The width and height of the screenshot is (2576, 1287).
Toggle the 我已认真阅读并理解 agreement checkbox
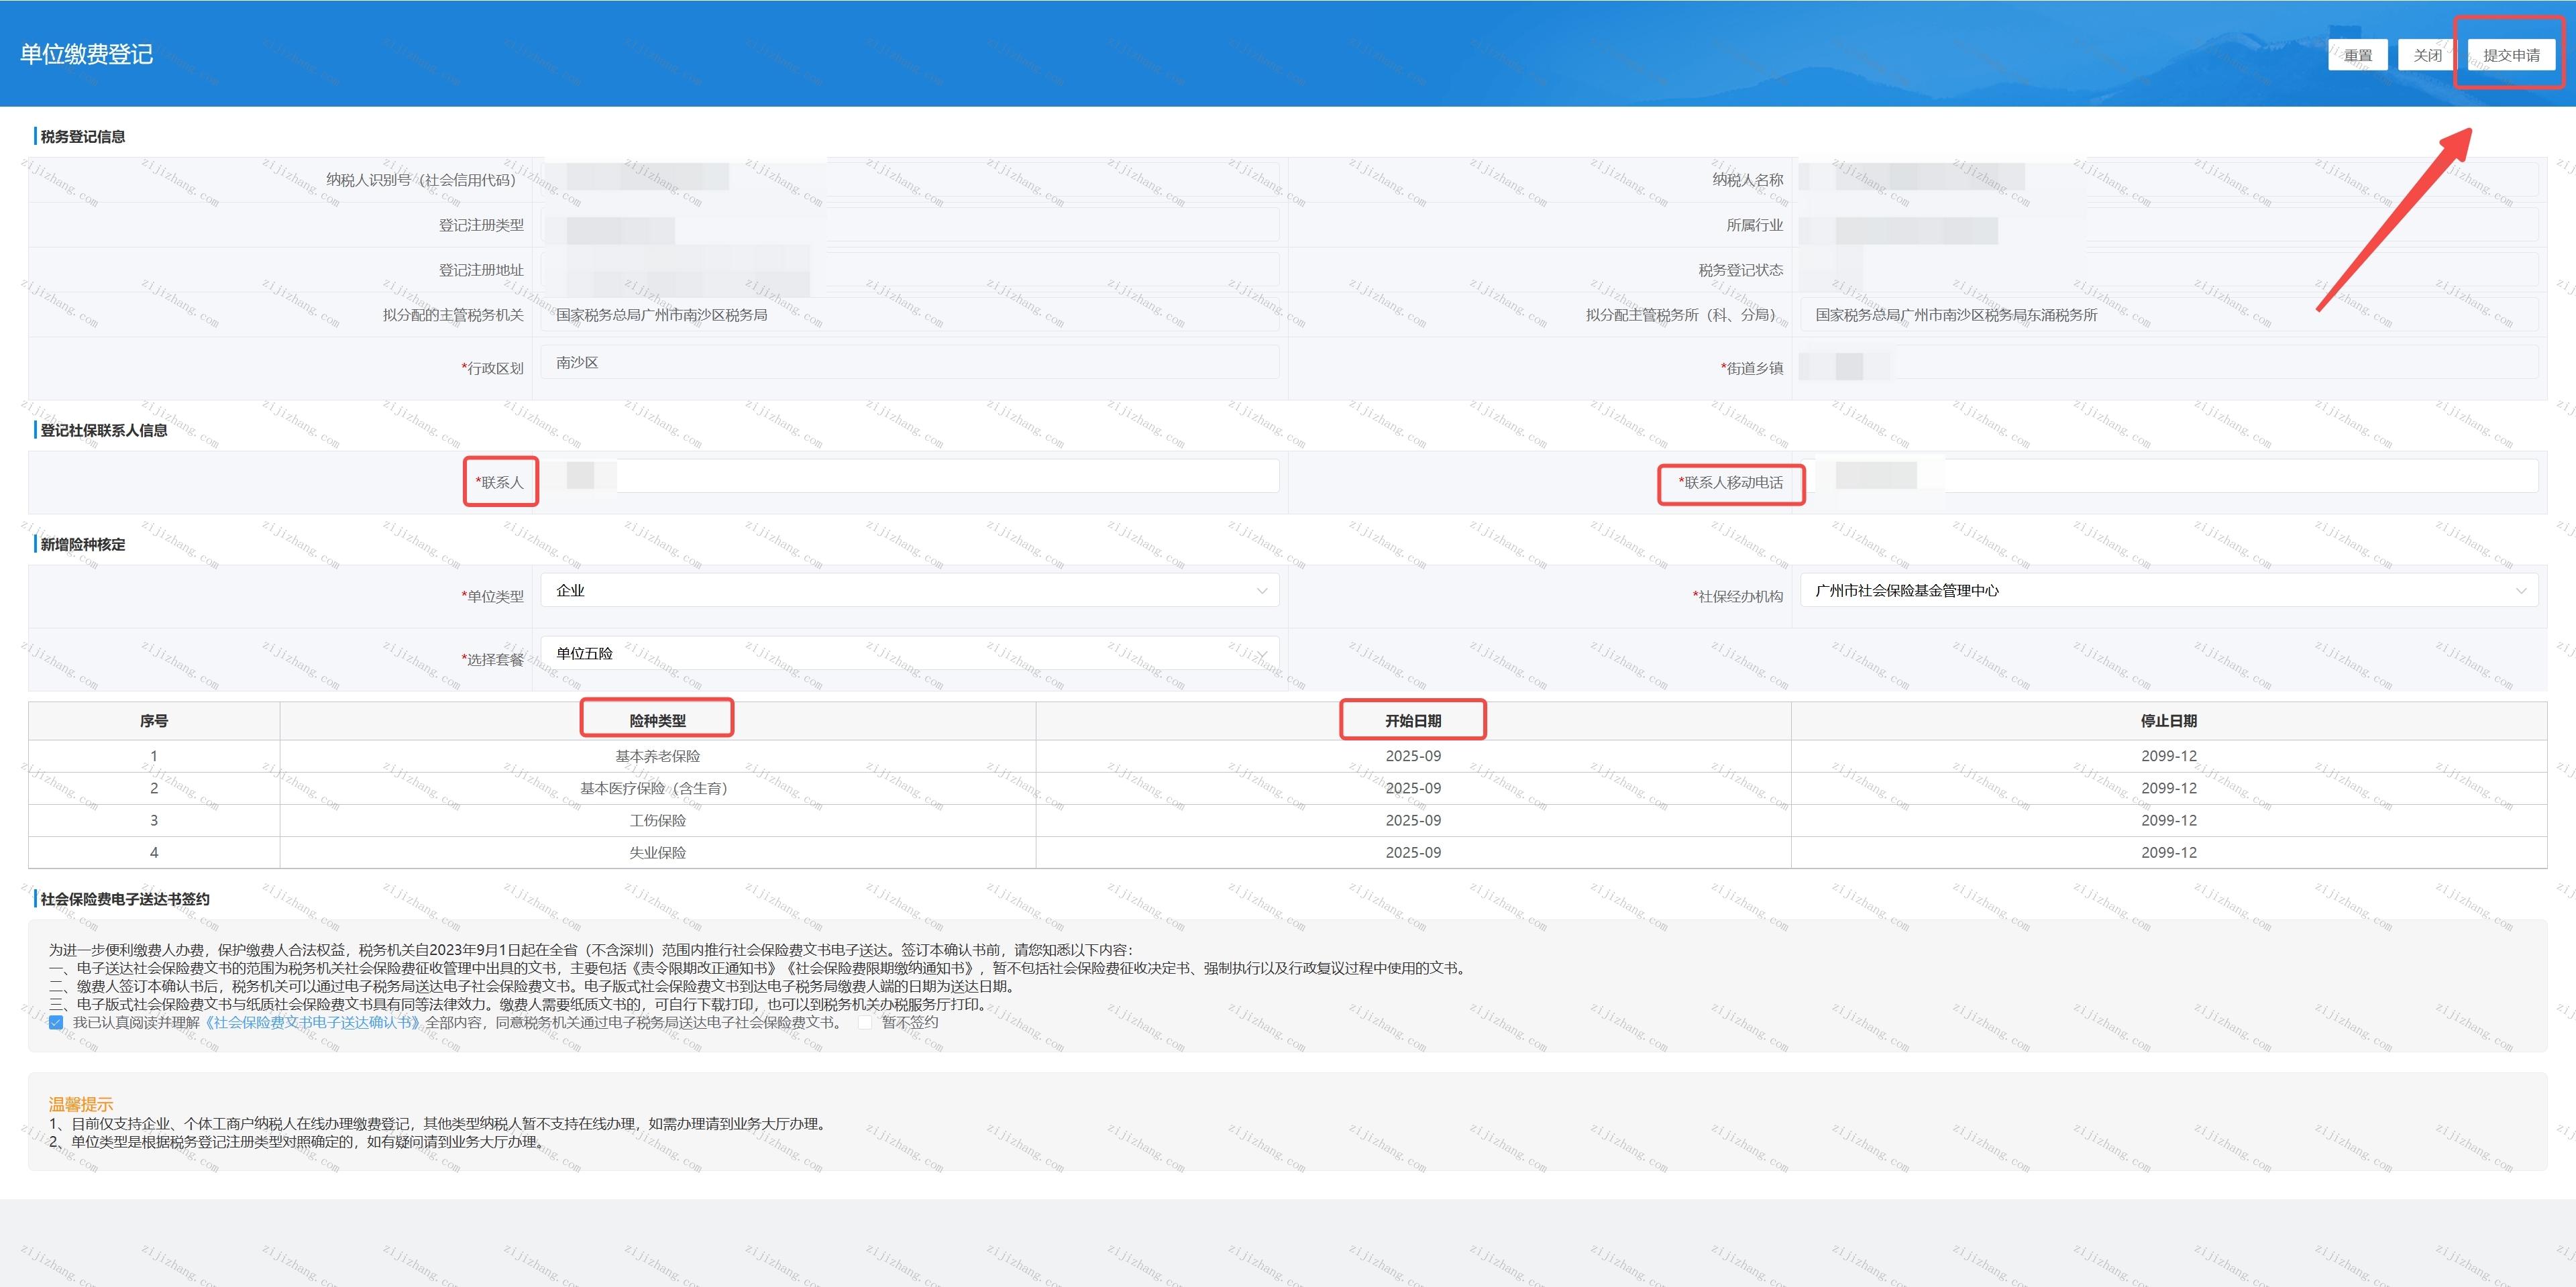point(56,1022)
